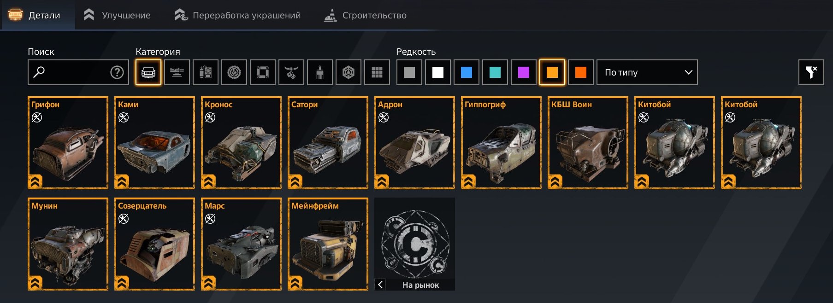Collapse the На рынок panel arrow
Screen dimensions: 833x303
click(380, 285)
